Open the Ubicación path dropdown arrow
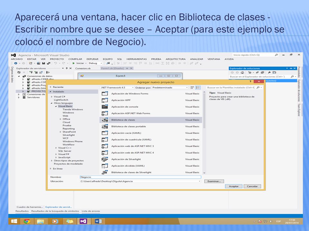The image size is (309, 231). click(x=200, y=181)
